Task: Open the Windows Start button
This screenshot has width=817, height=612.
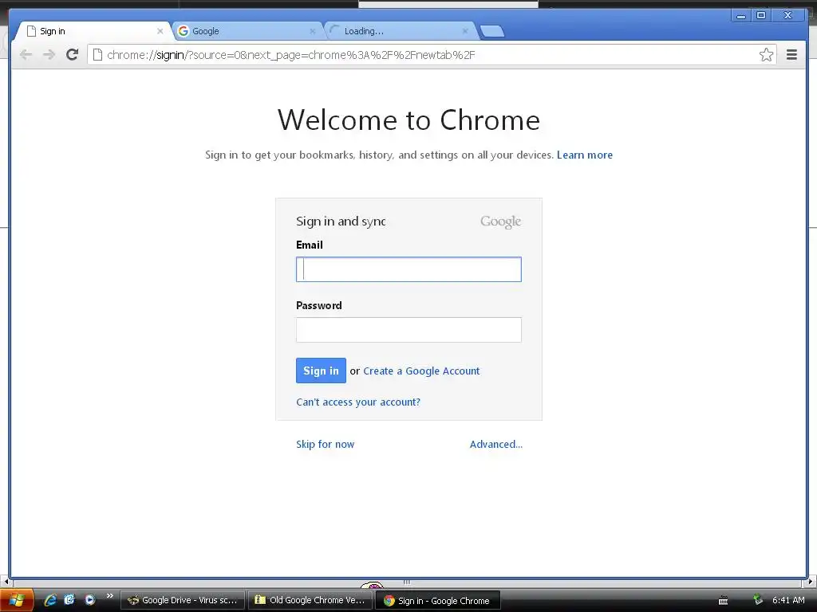Action: 17,600
